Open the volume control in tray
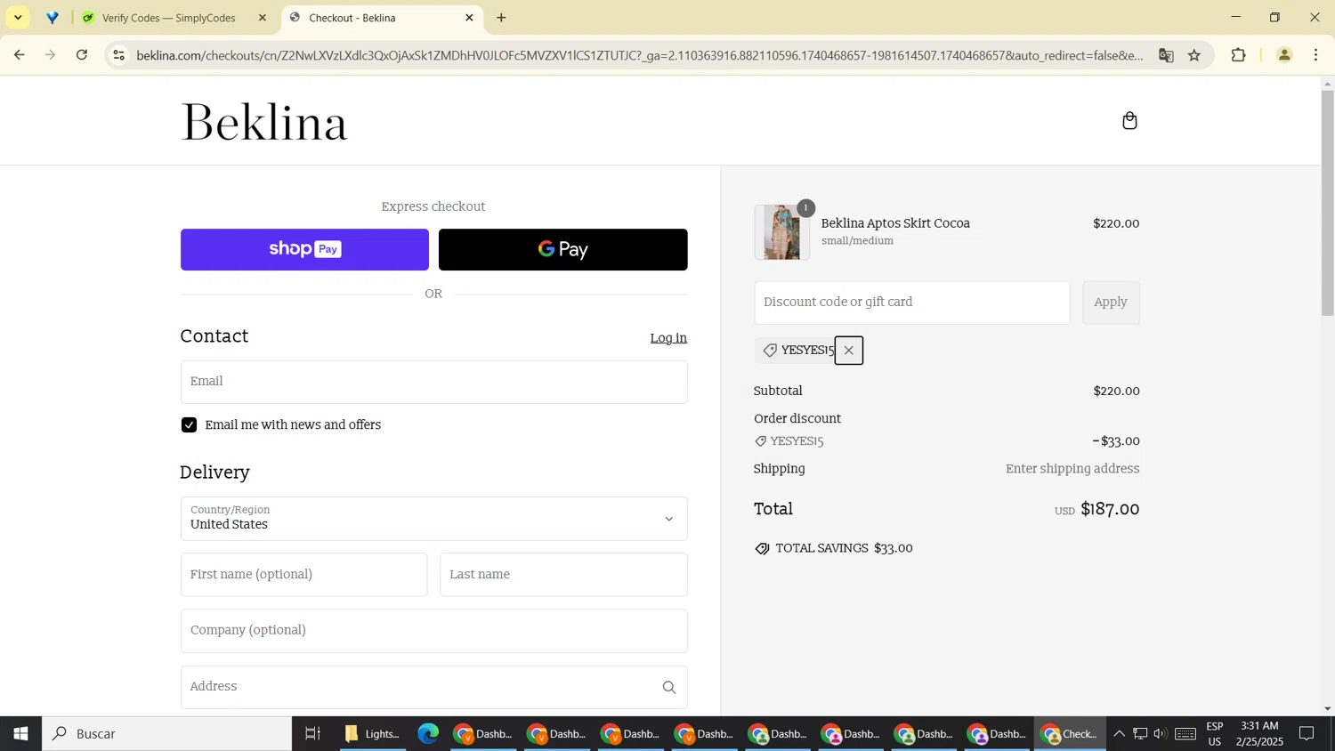This screenshot has height=751, width=1335. (x=1160, y=734)
